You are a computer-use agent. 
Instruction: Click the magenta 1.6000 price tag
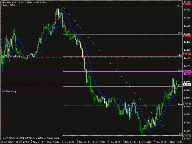point(187,72)
